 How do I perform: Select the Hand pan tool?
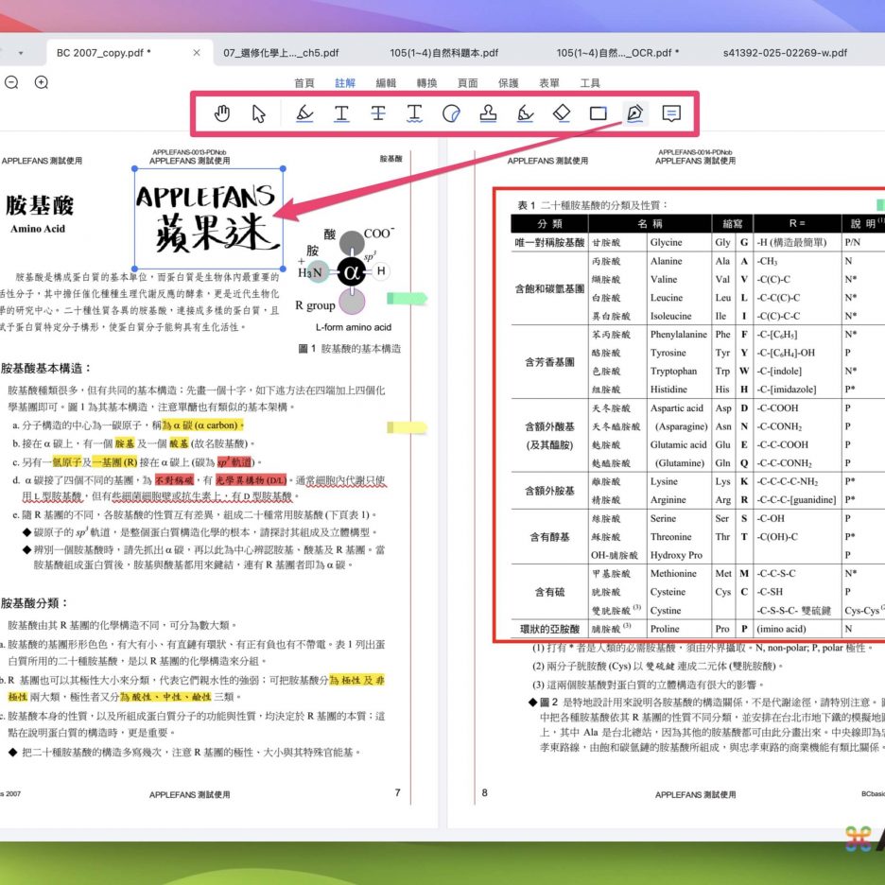pos(222,113)
